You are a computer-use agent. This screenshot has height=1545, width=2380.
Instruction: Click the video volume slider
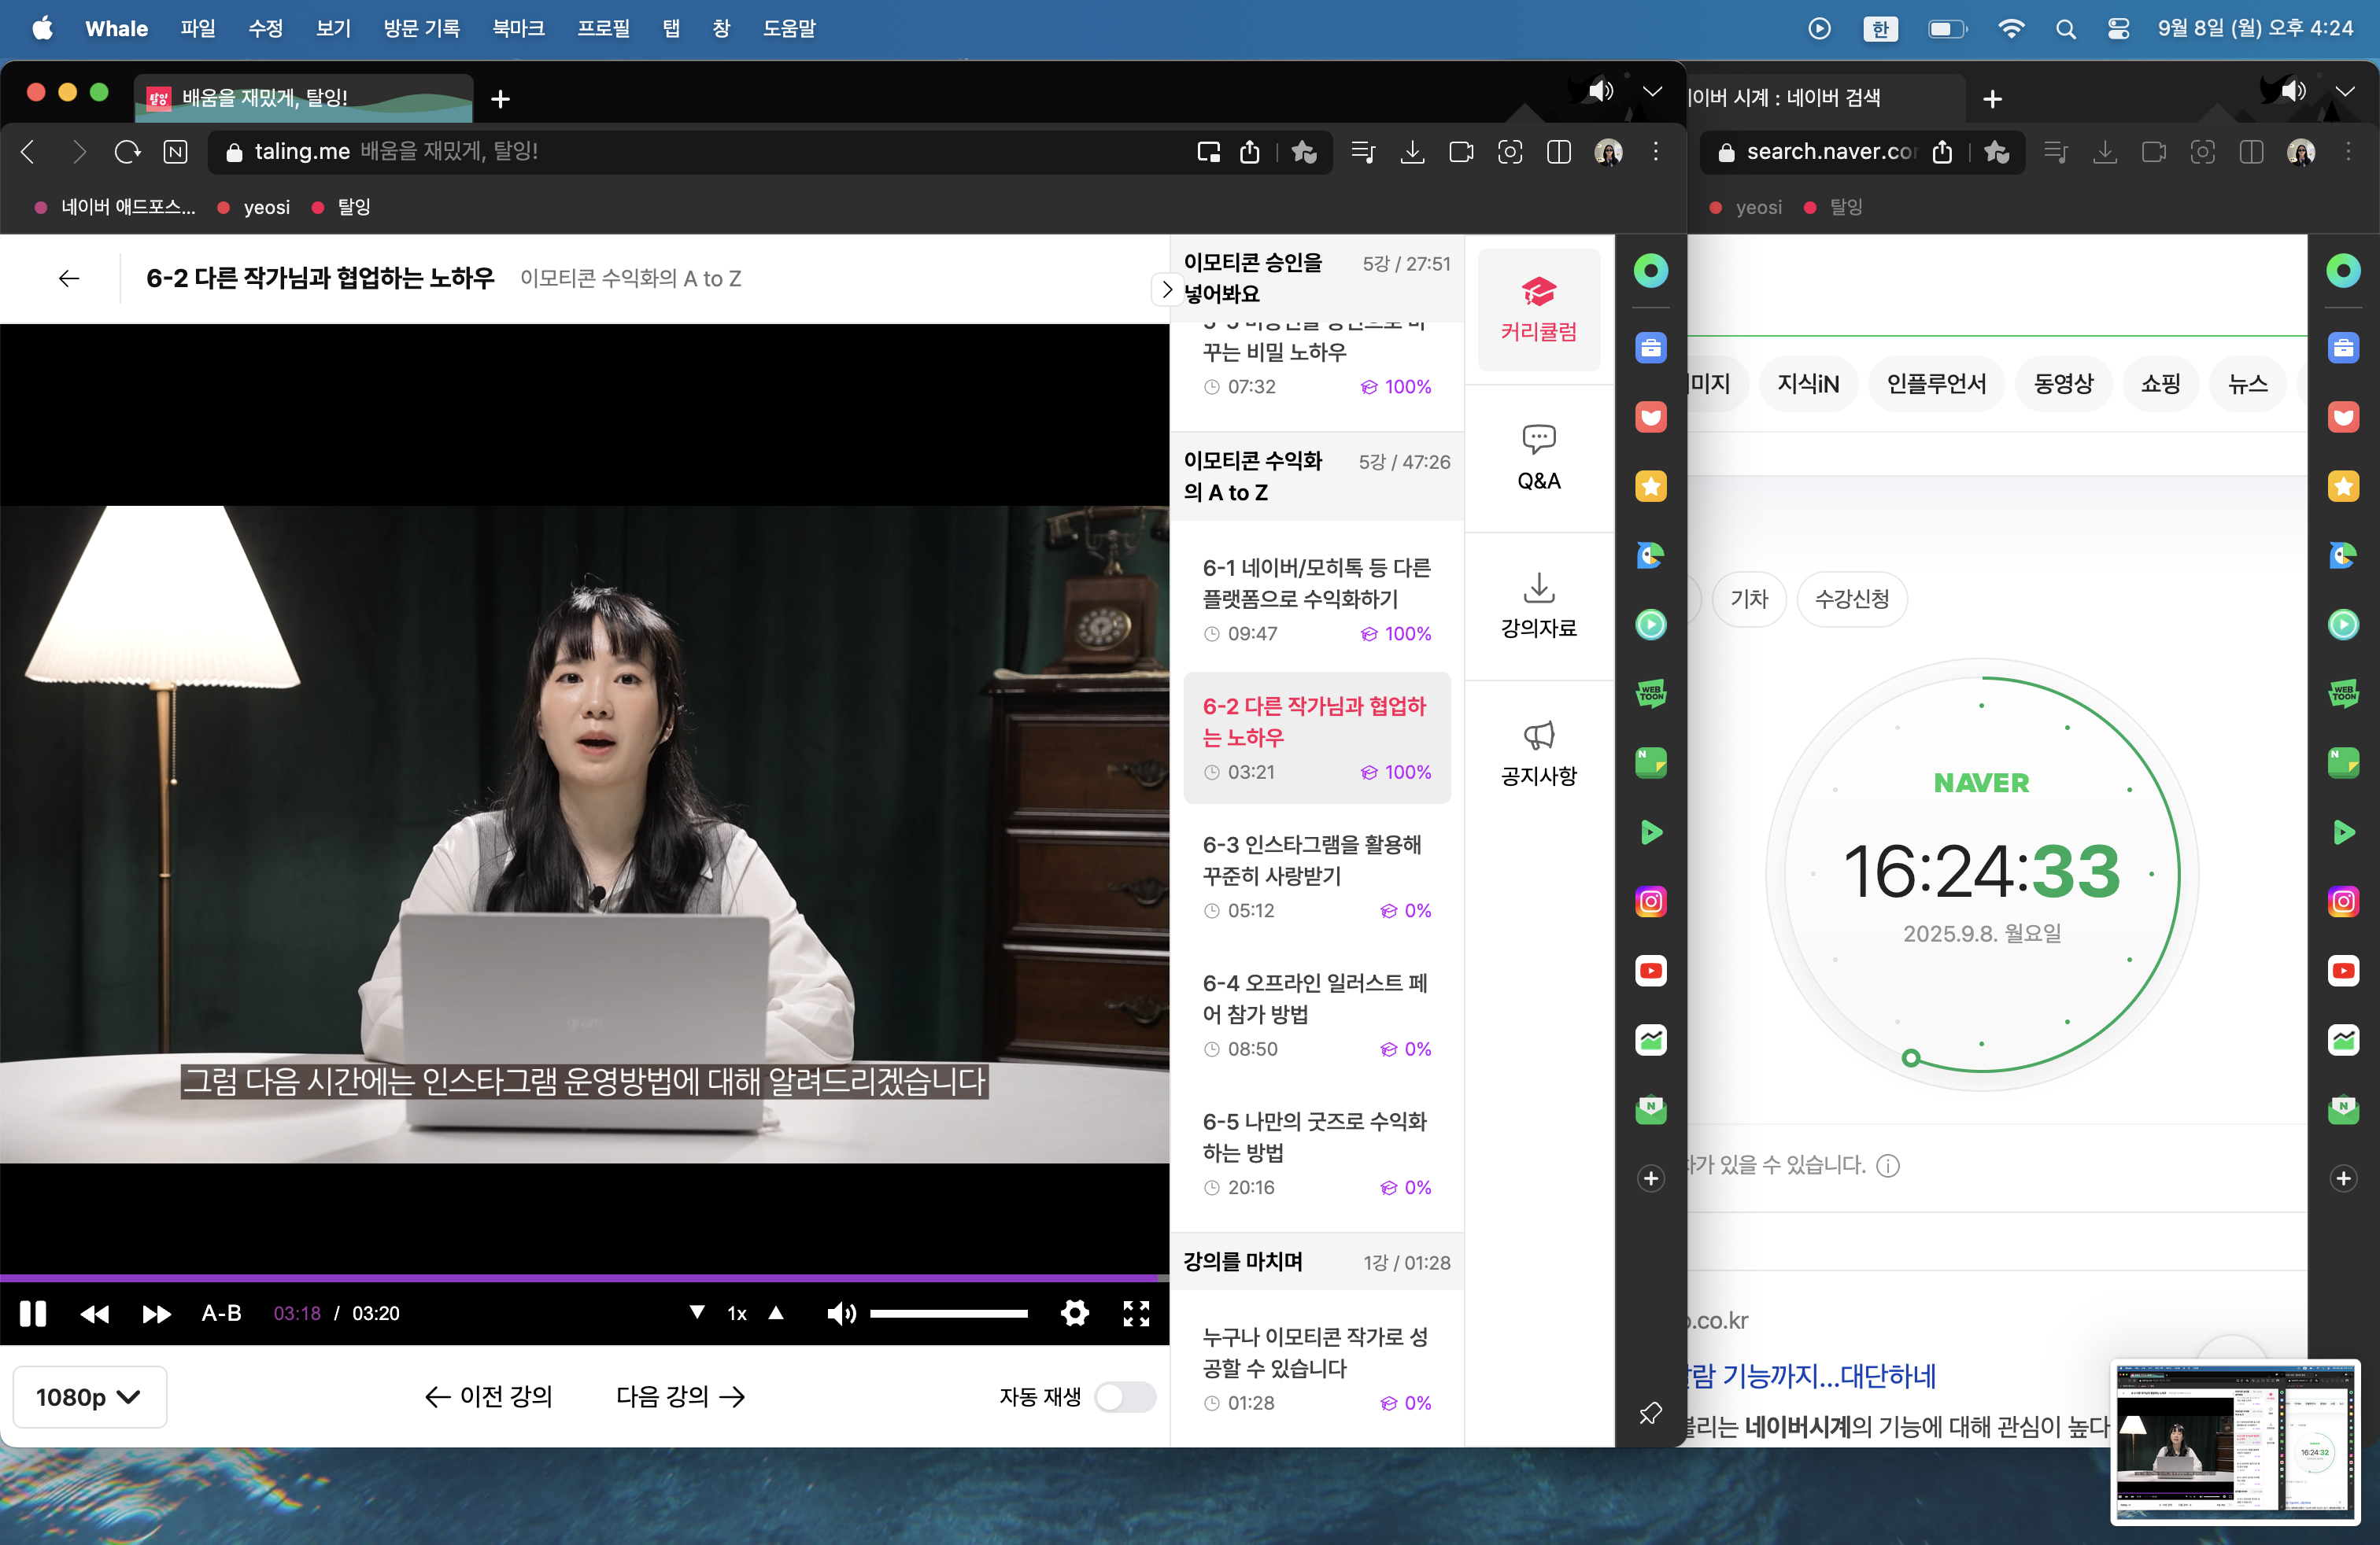tap(948, 1313)
